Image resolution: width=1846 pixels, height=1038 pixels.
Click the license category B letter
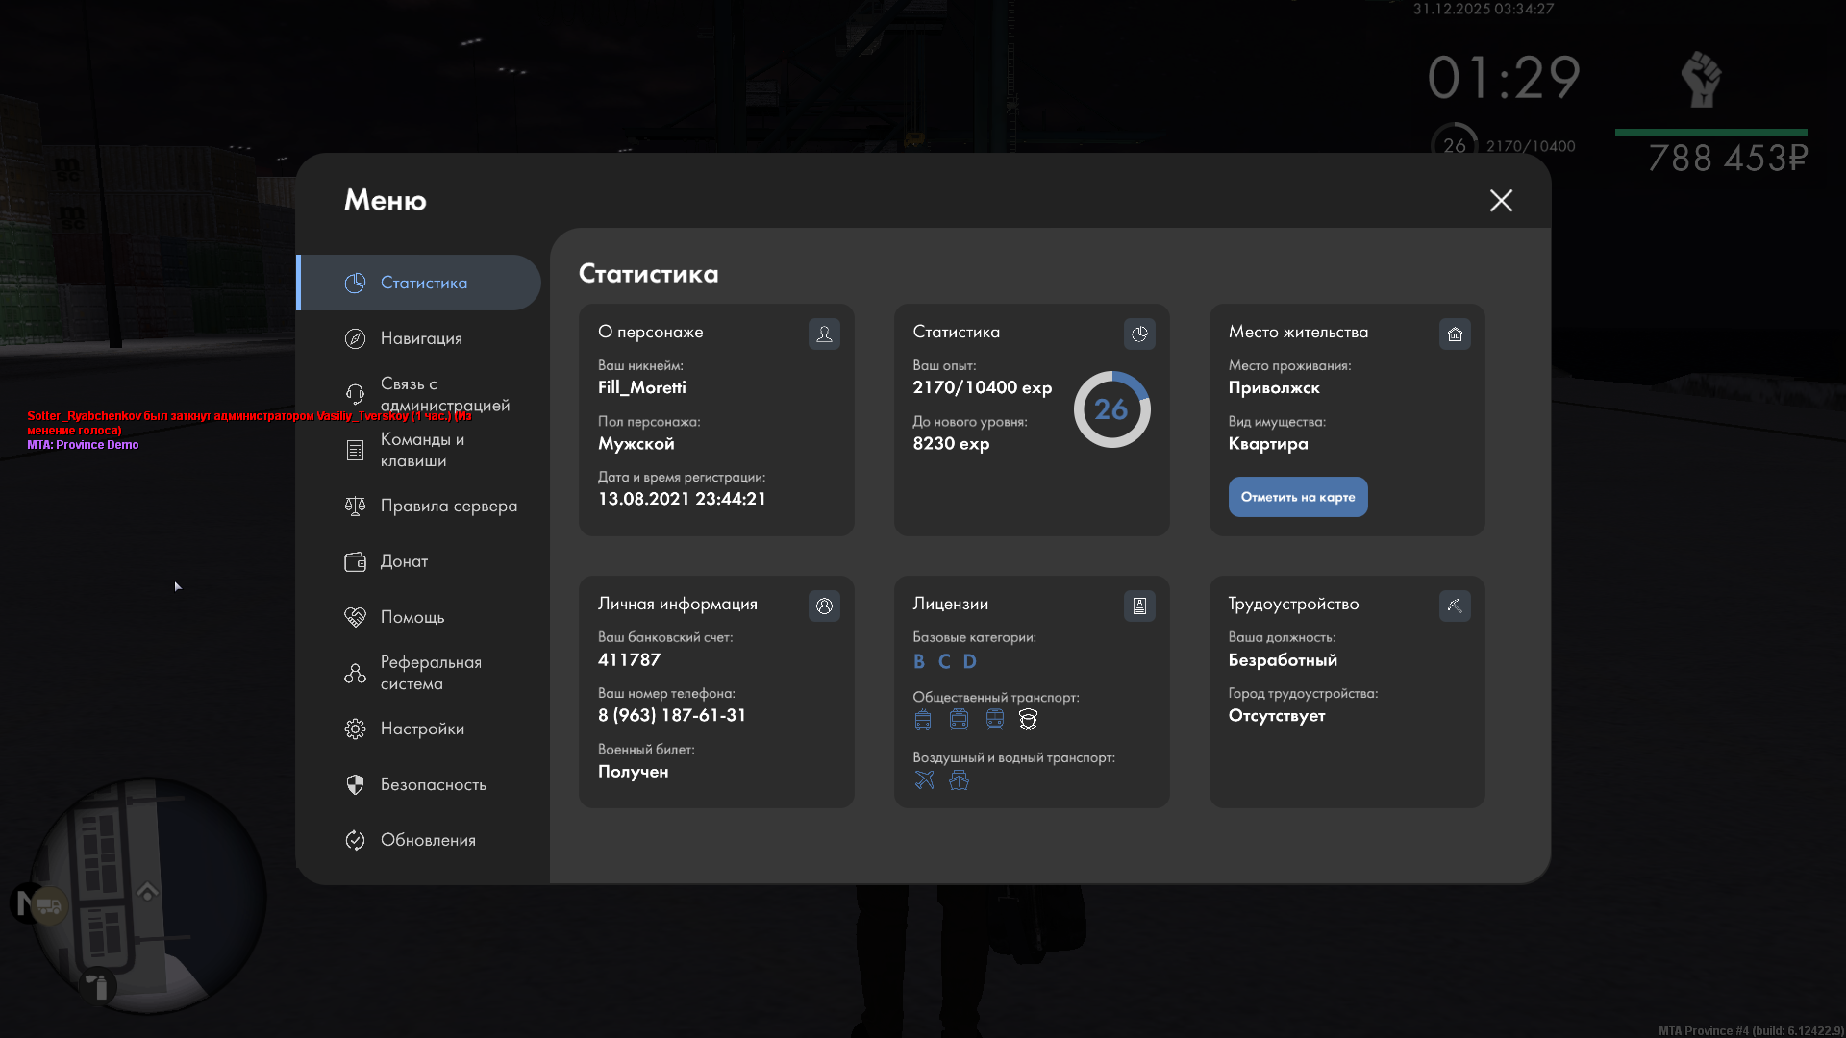pos(919,662)
